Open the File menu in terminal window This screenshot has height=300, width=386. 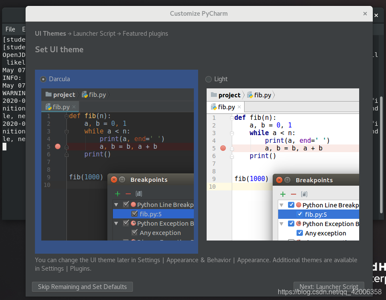[10, 29]
